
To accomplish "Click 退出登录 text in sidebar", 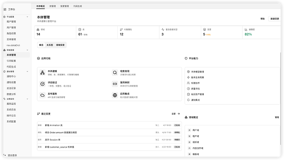I will [x=12, y=155].
